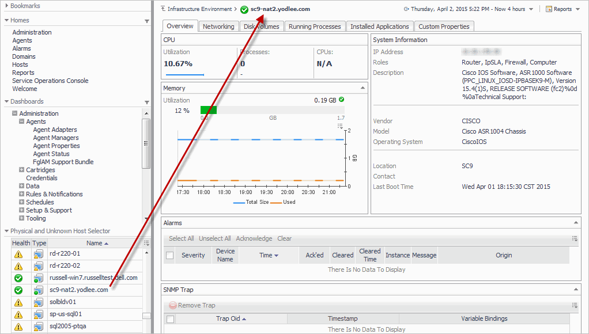Expand the Bookmarks section
This screenshot has height=334, width=589.
(6, 6)
